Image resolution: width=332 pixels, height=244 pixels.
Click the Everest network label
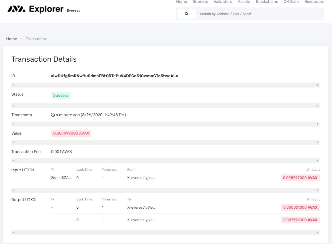pyautogui.click(x=73, y=10)
